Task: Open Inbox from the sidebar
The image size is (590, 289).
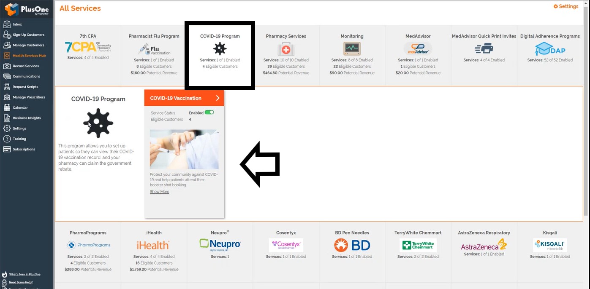Action: 17,24
